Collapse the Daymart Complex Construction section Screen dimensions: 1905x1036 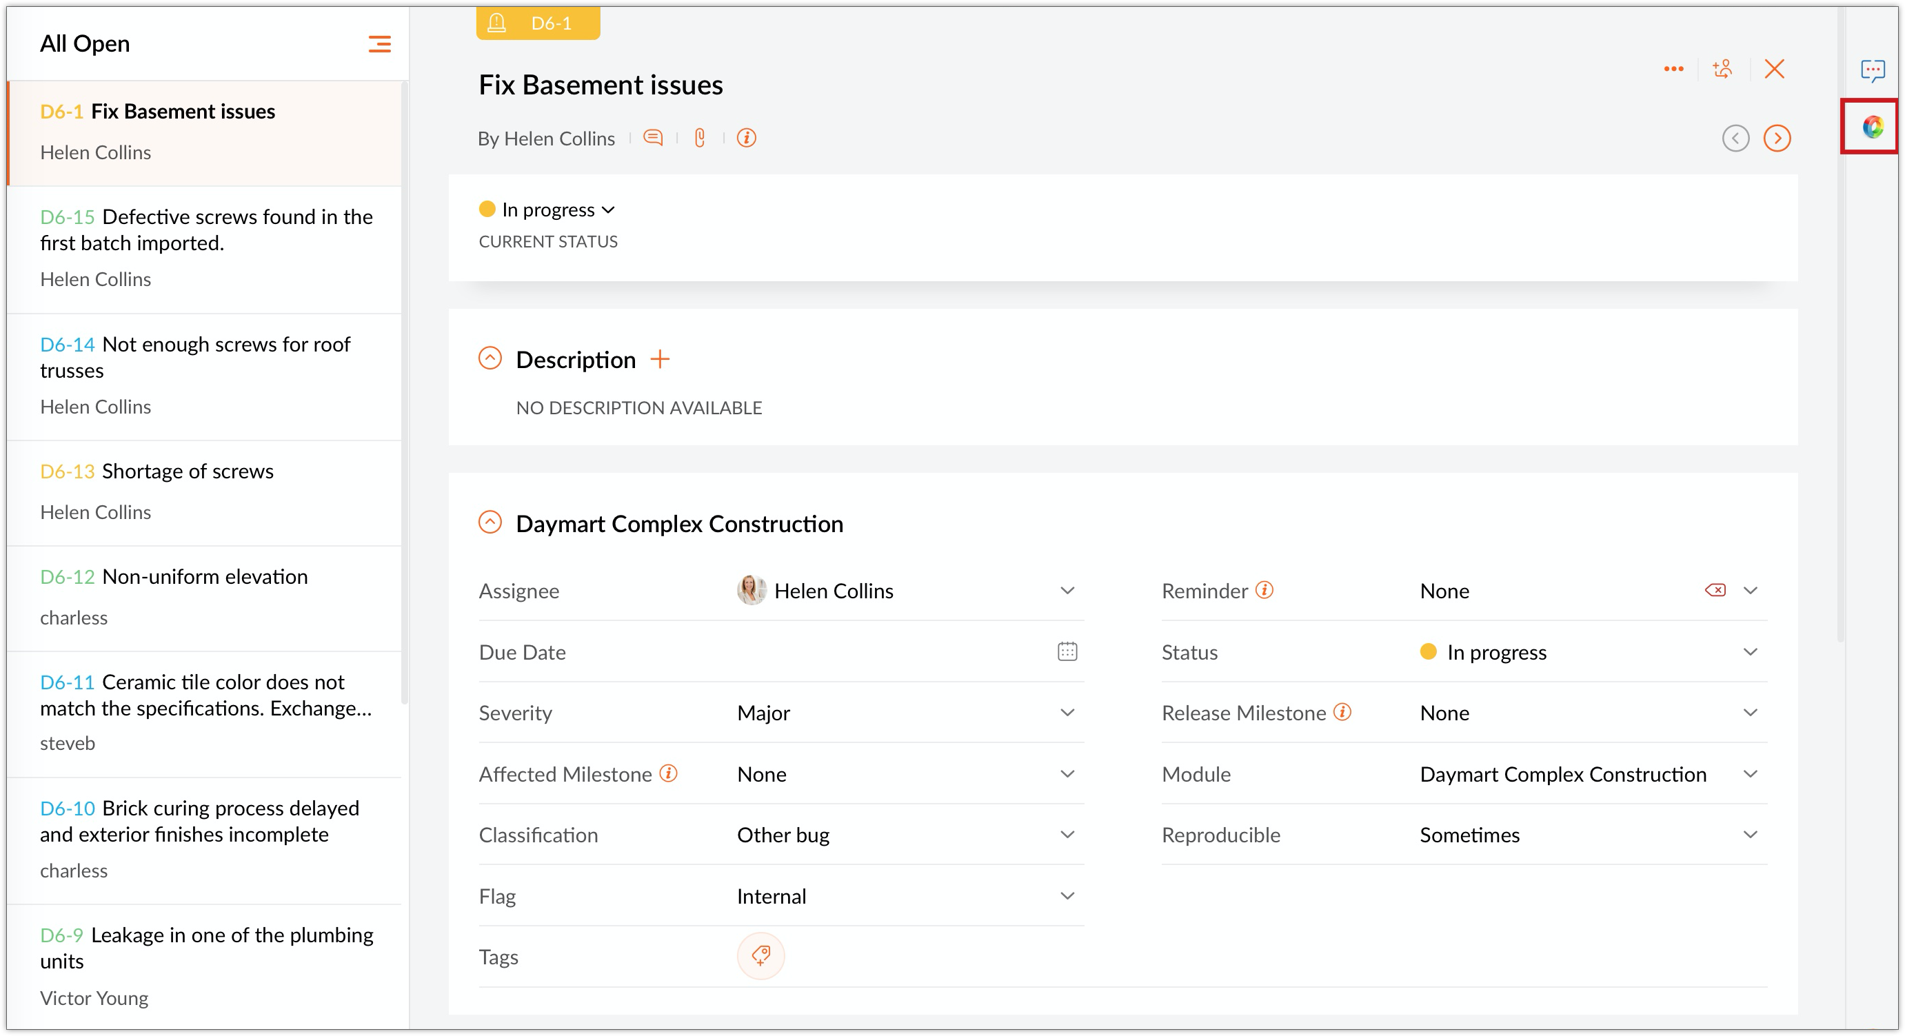click(x=490, y=522)
